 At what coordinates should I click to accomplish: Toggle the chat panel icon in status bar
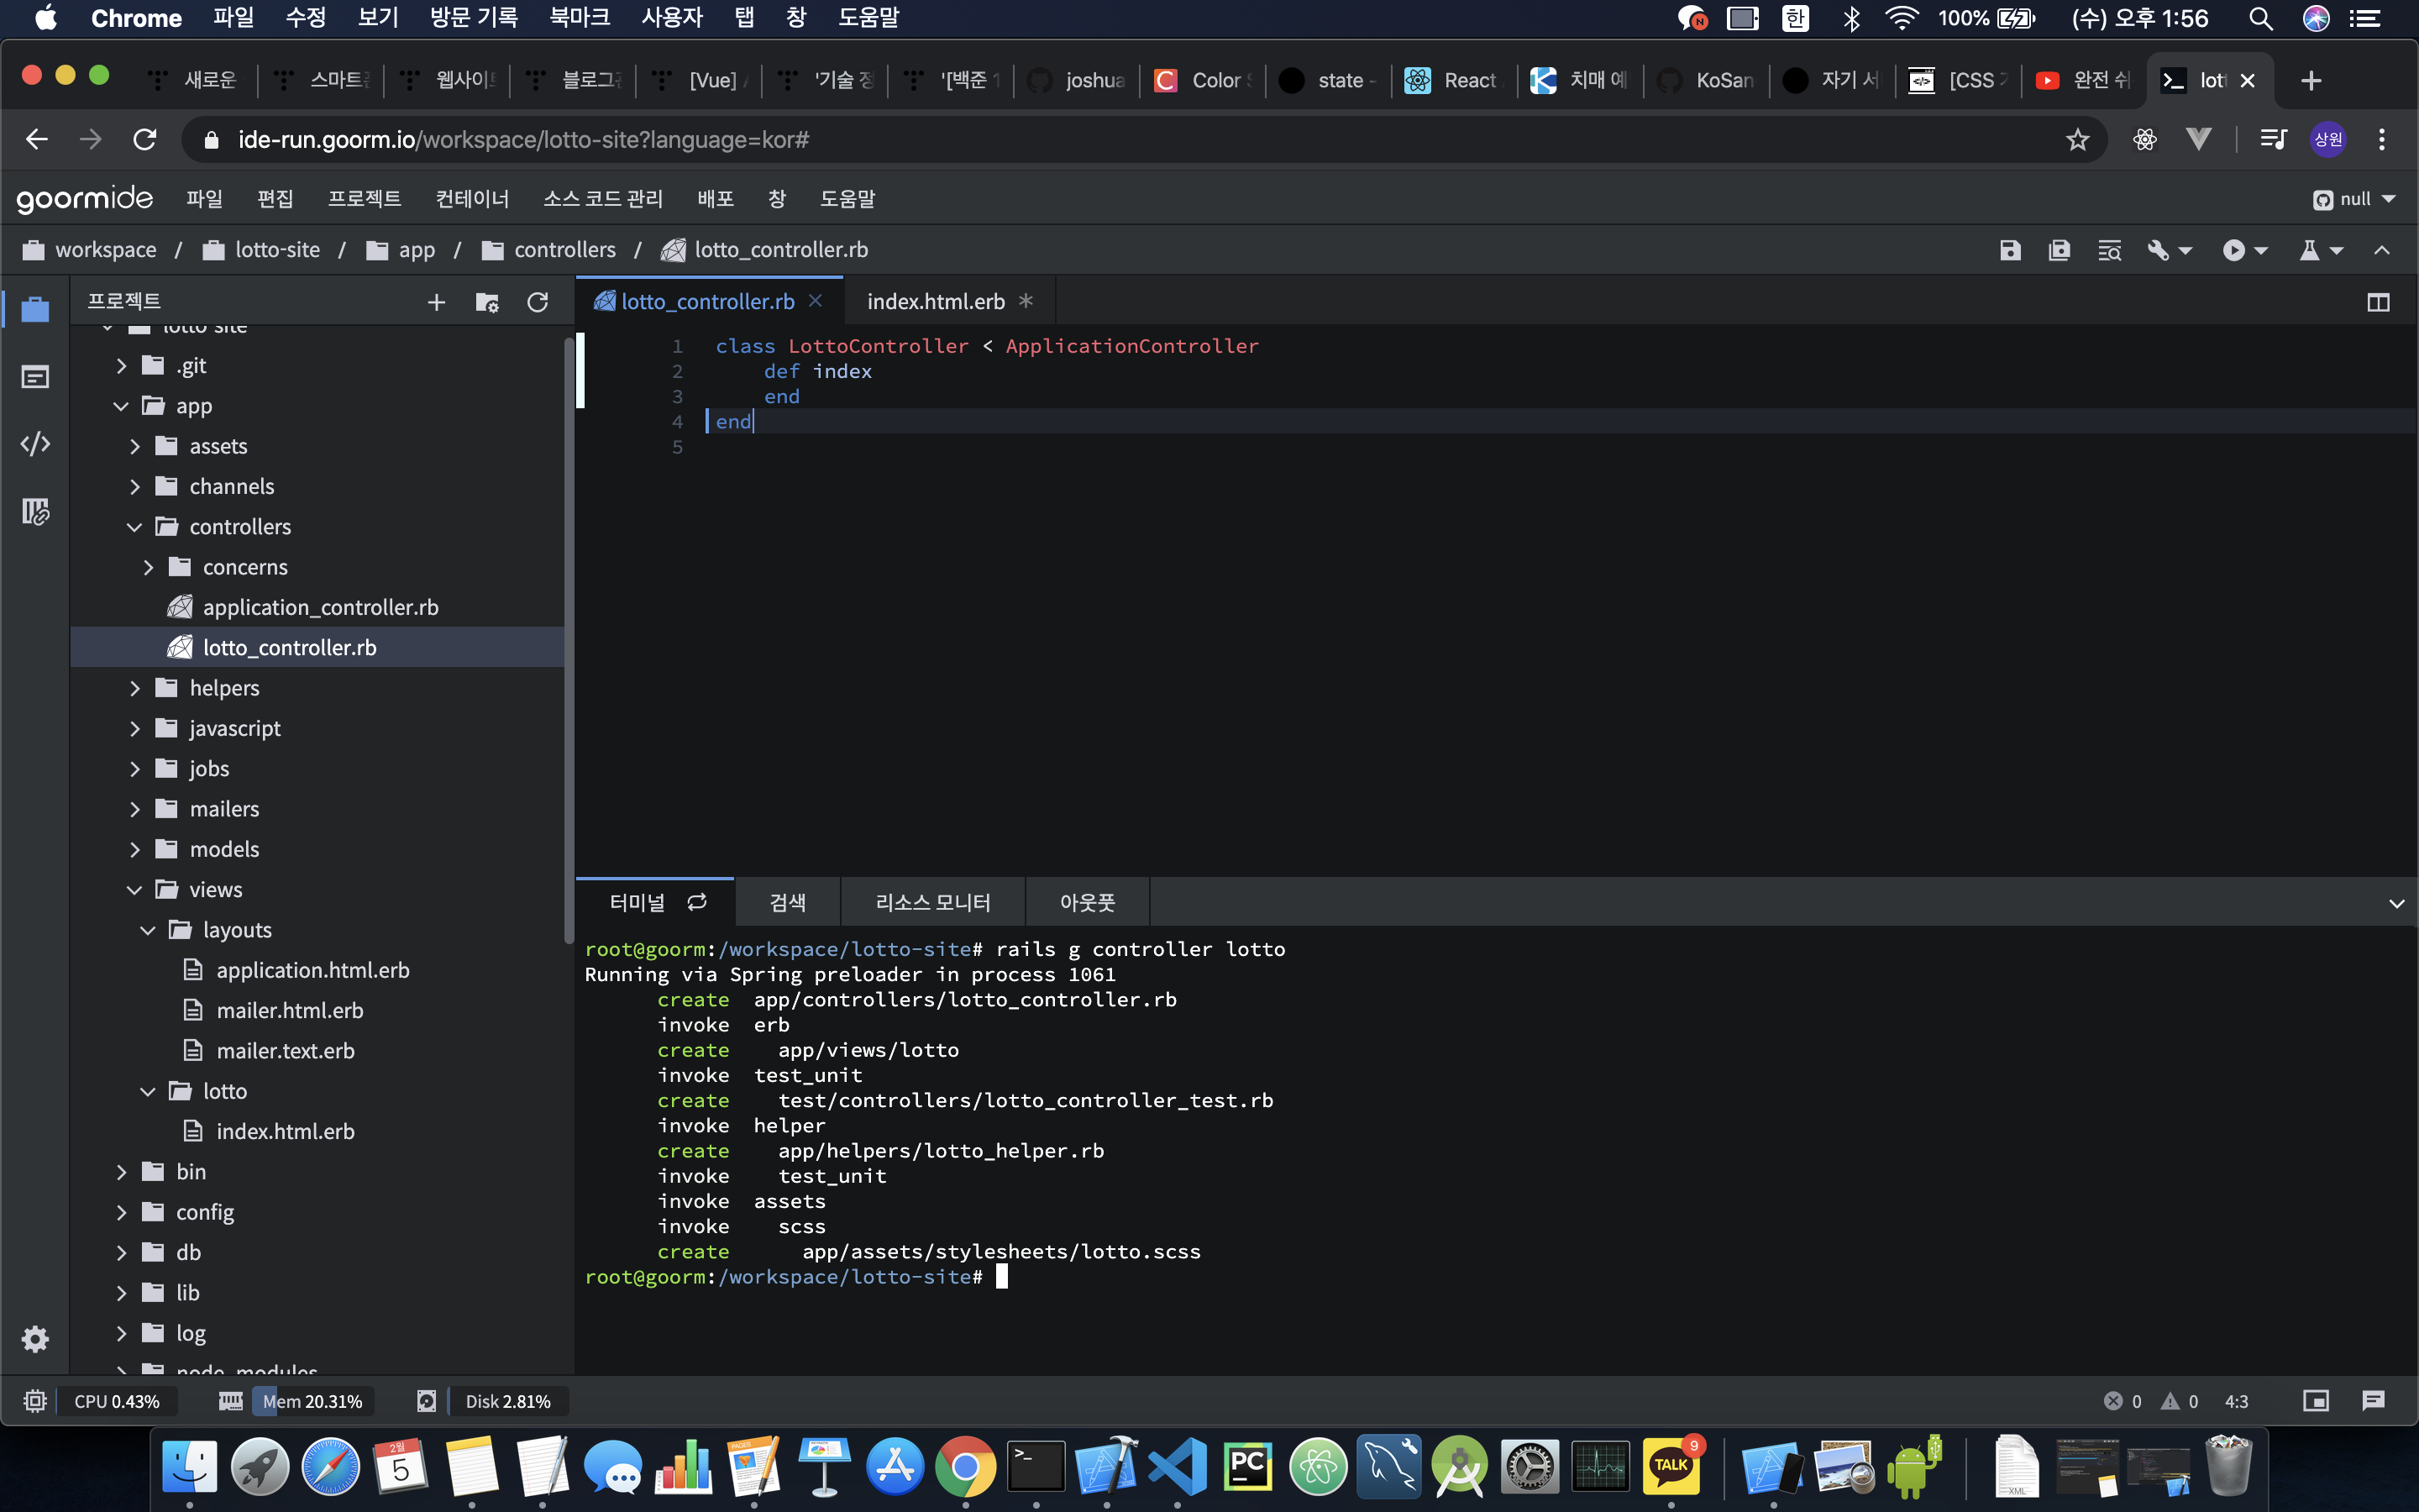point(2373,1401)
